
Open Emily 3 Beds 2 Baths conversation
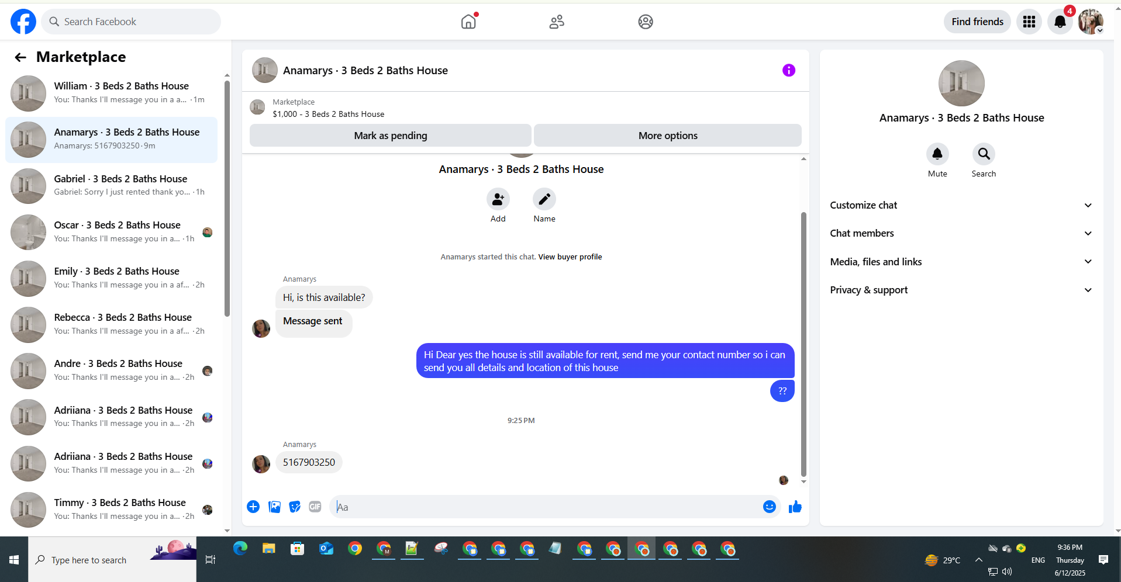pos(111,278)
